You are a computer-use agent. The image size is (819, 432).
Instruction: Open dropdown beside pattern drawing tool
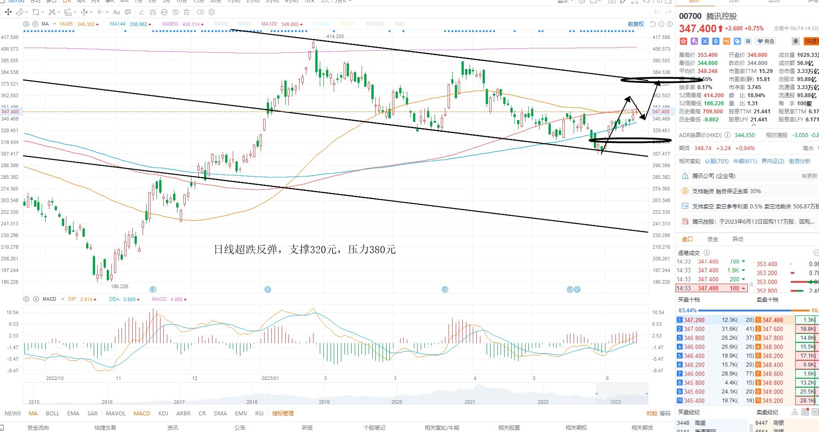tap(59, 12)
